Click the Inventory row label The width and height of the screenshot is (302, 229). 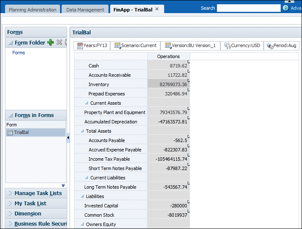click(99, 84)
